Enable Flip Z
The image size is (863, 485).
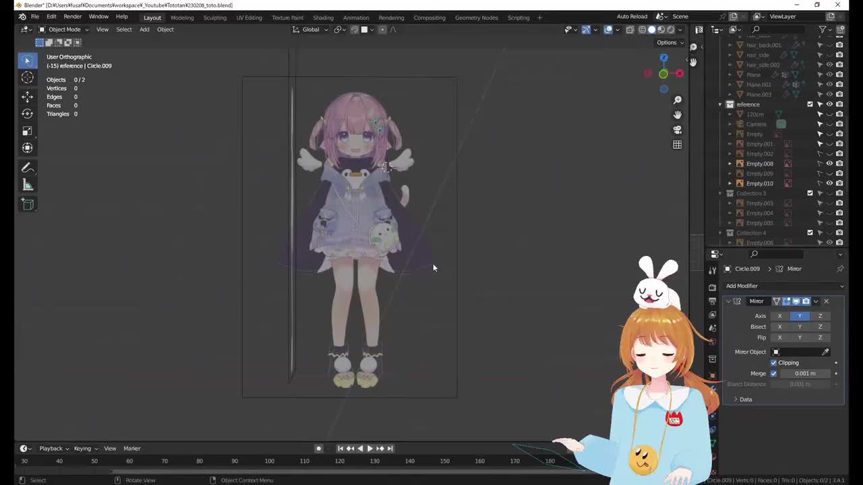[820, 337]
